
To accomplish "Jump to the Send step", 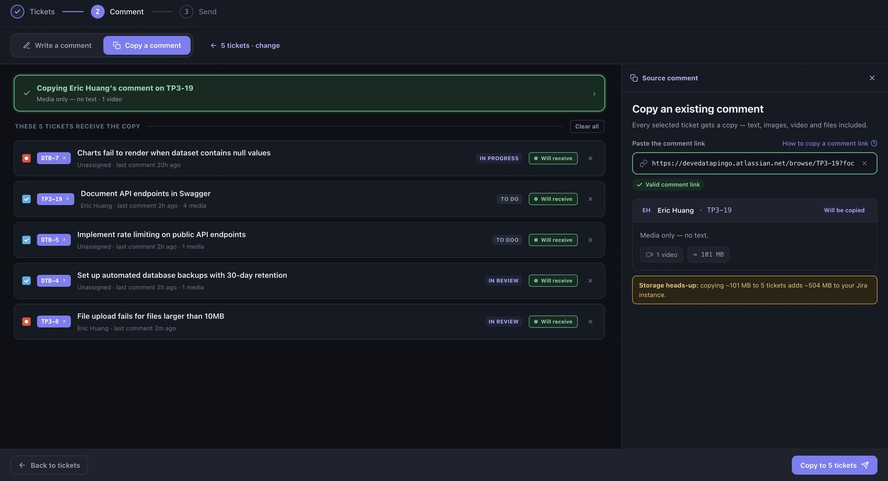I will [x=198, y=12].
